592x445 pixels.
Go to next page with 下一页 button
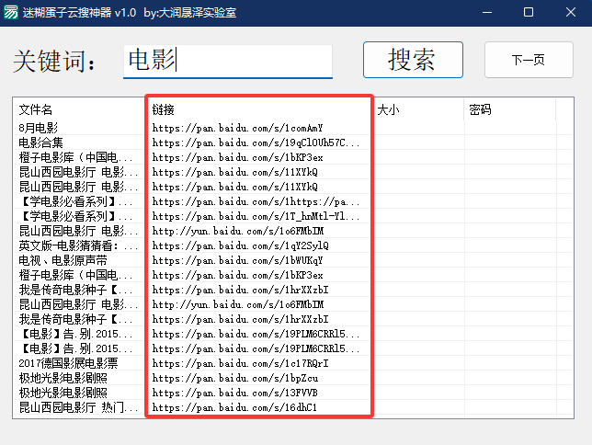[x=529, y=60]
